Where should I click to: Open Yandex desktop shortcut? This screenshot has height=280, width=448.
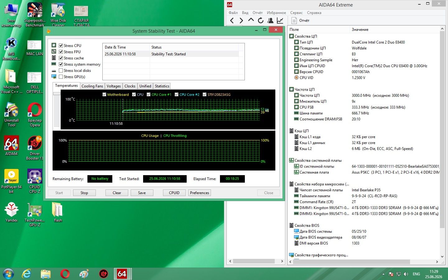[x=12, y=212]
